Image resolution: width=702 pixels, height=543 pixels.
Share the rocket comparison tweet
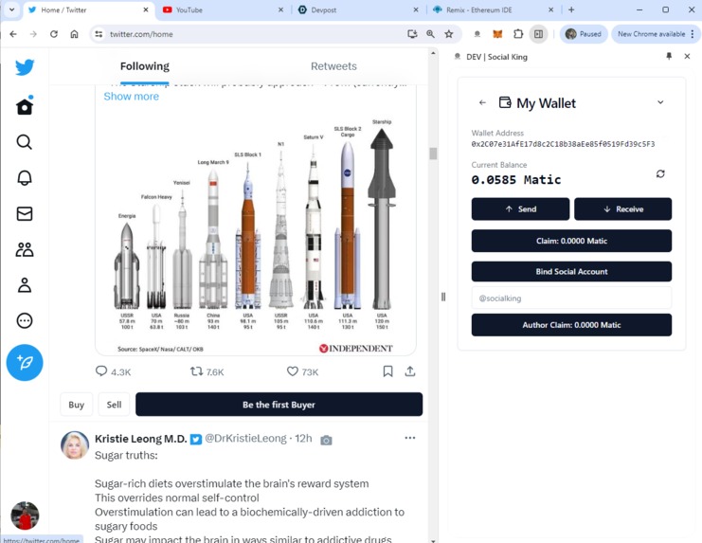click(x=410, y=371)
